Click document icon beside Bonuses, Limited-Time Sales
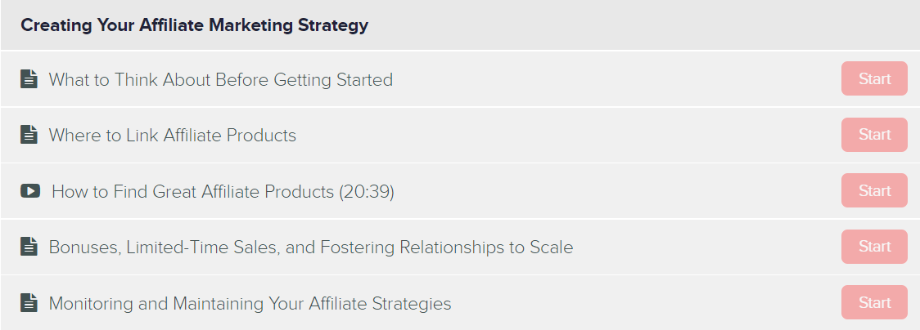This screenshot has height=330, width=920. point(29,247)
